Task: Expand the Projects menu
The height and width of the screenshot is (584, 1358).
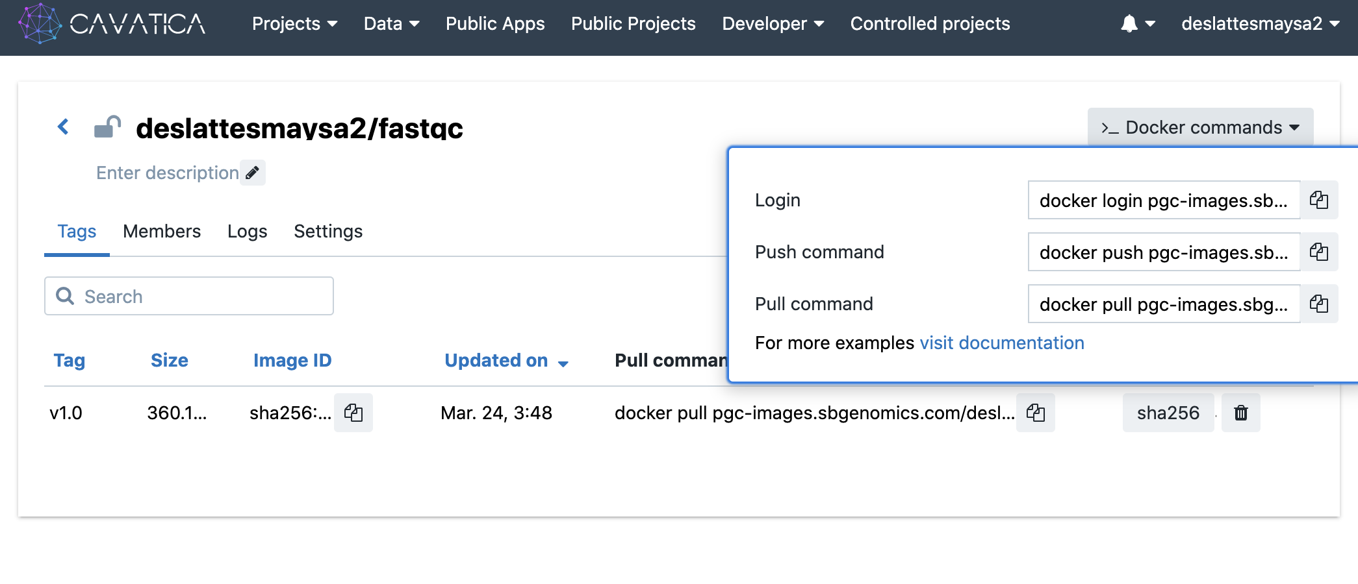Action: pos(294,24)
